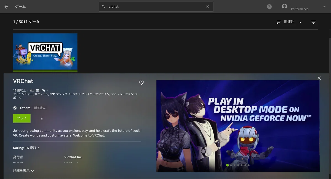Add VRChat to favorites with heart
This screenshot has width=331, height=179.
(x=141, y=82)
